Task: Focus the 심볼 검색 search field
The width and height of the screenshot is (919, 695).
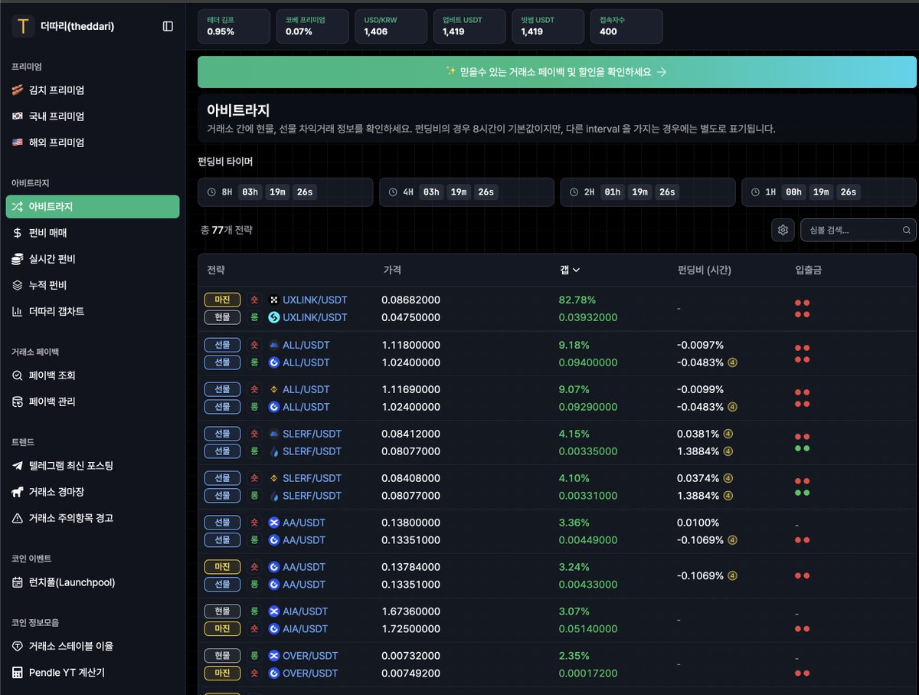Action: coord(858,230)
